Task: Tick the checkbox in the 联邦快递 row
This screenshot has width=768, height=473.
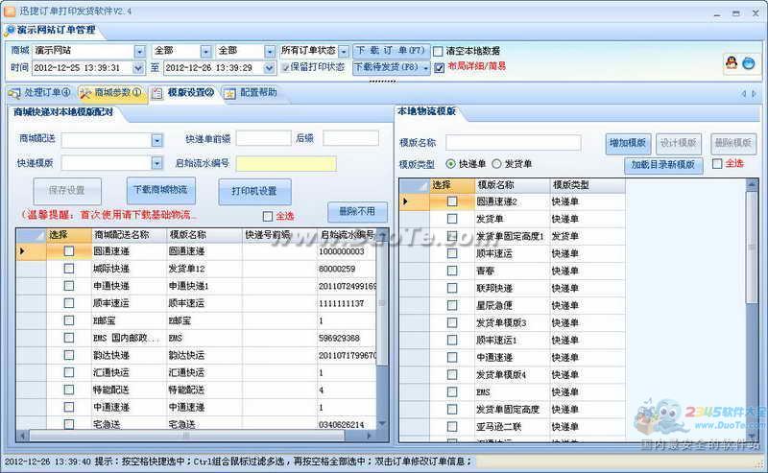Action: (452, 288)
